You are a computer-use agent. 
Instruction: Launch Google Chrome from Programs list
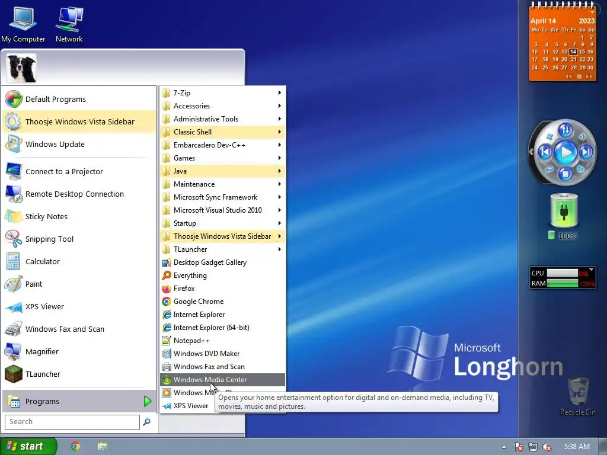click(x=223, y=302)
